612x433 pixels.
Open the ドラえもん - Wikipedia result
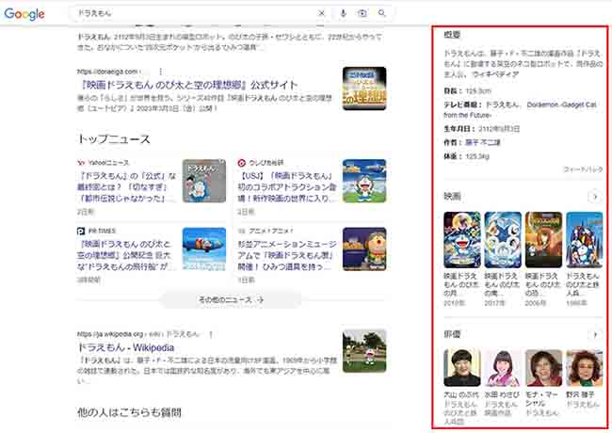point(125,347)
